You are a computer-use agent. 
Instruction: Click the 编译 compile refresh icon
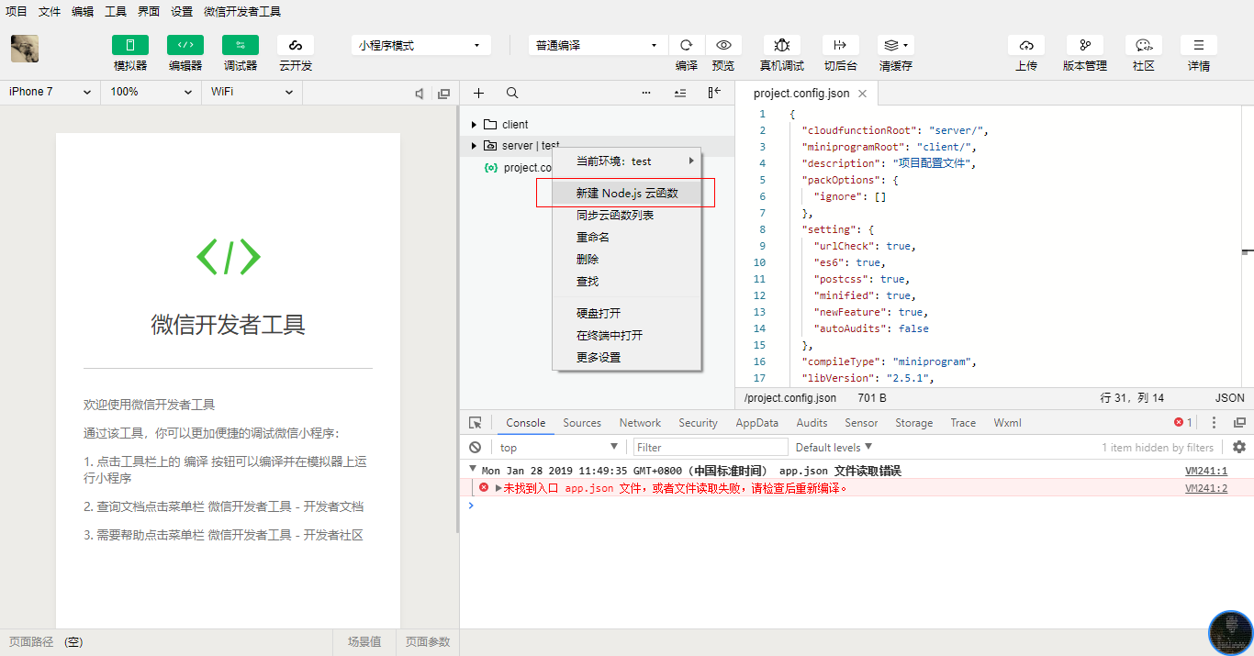[686, 45]
